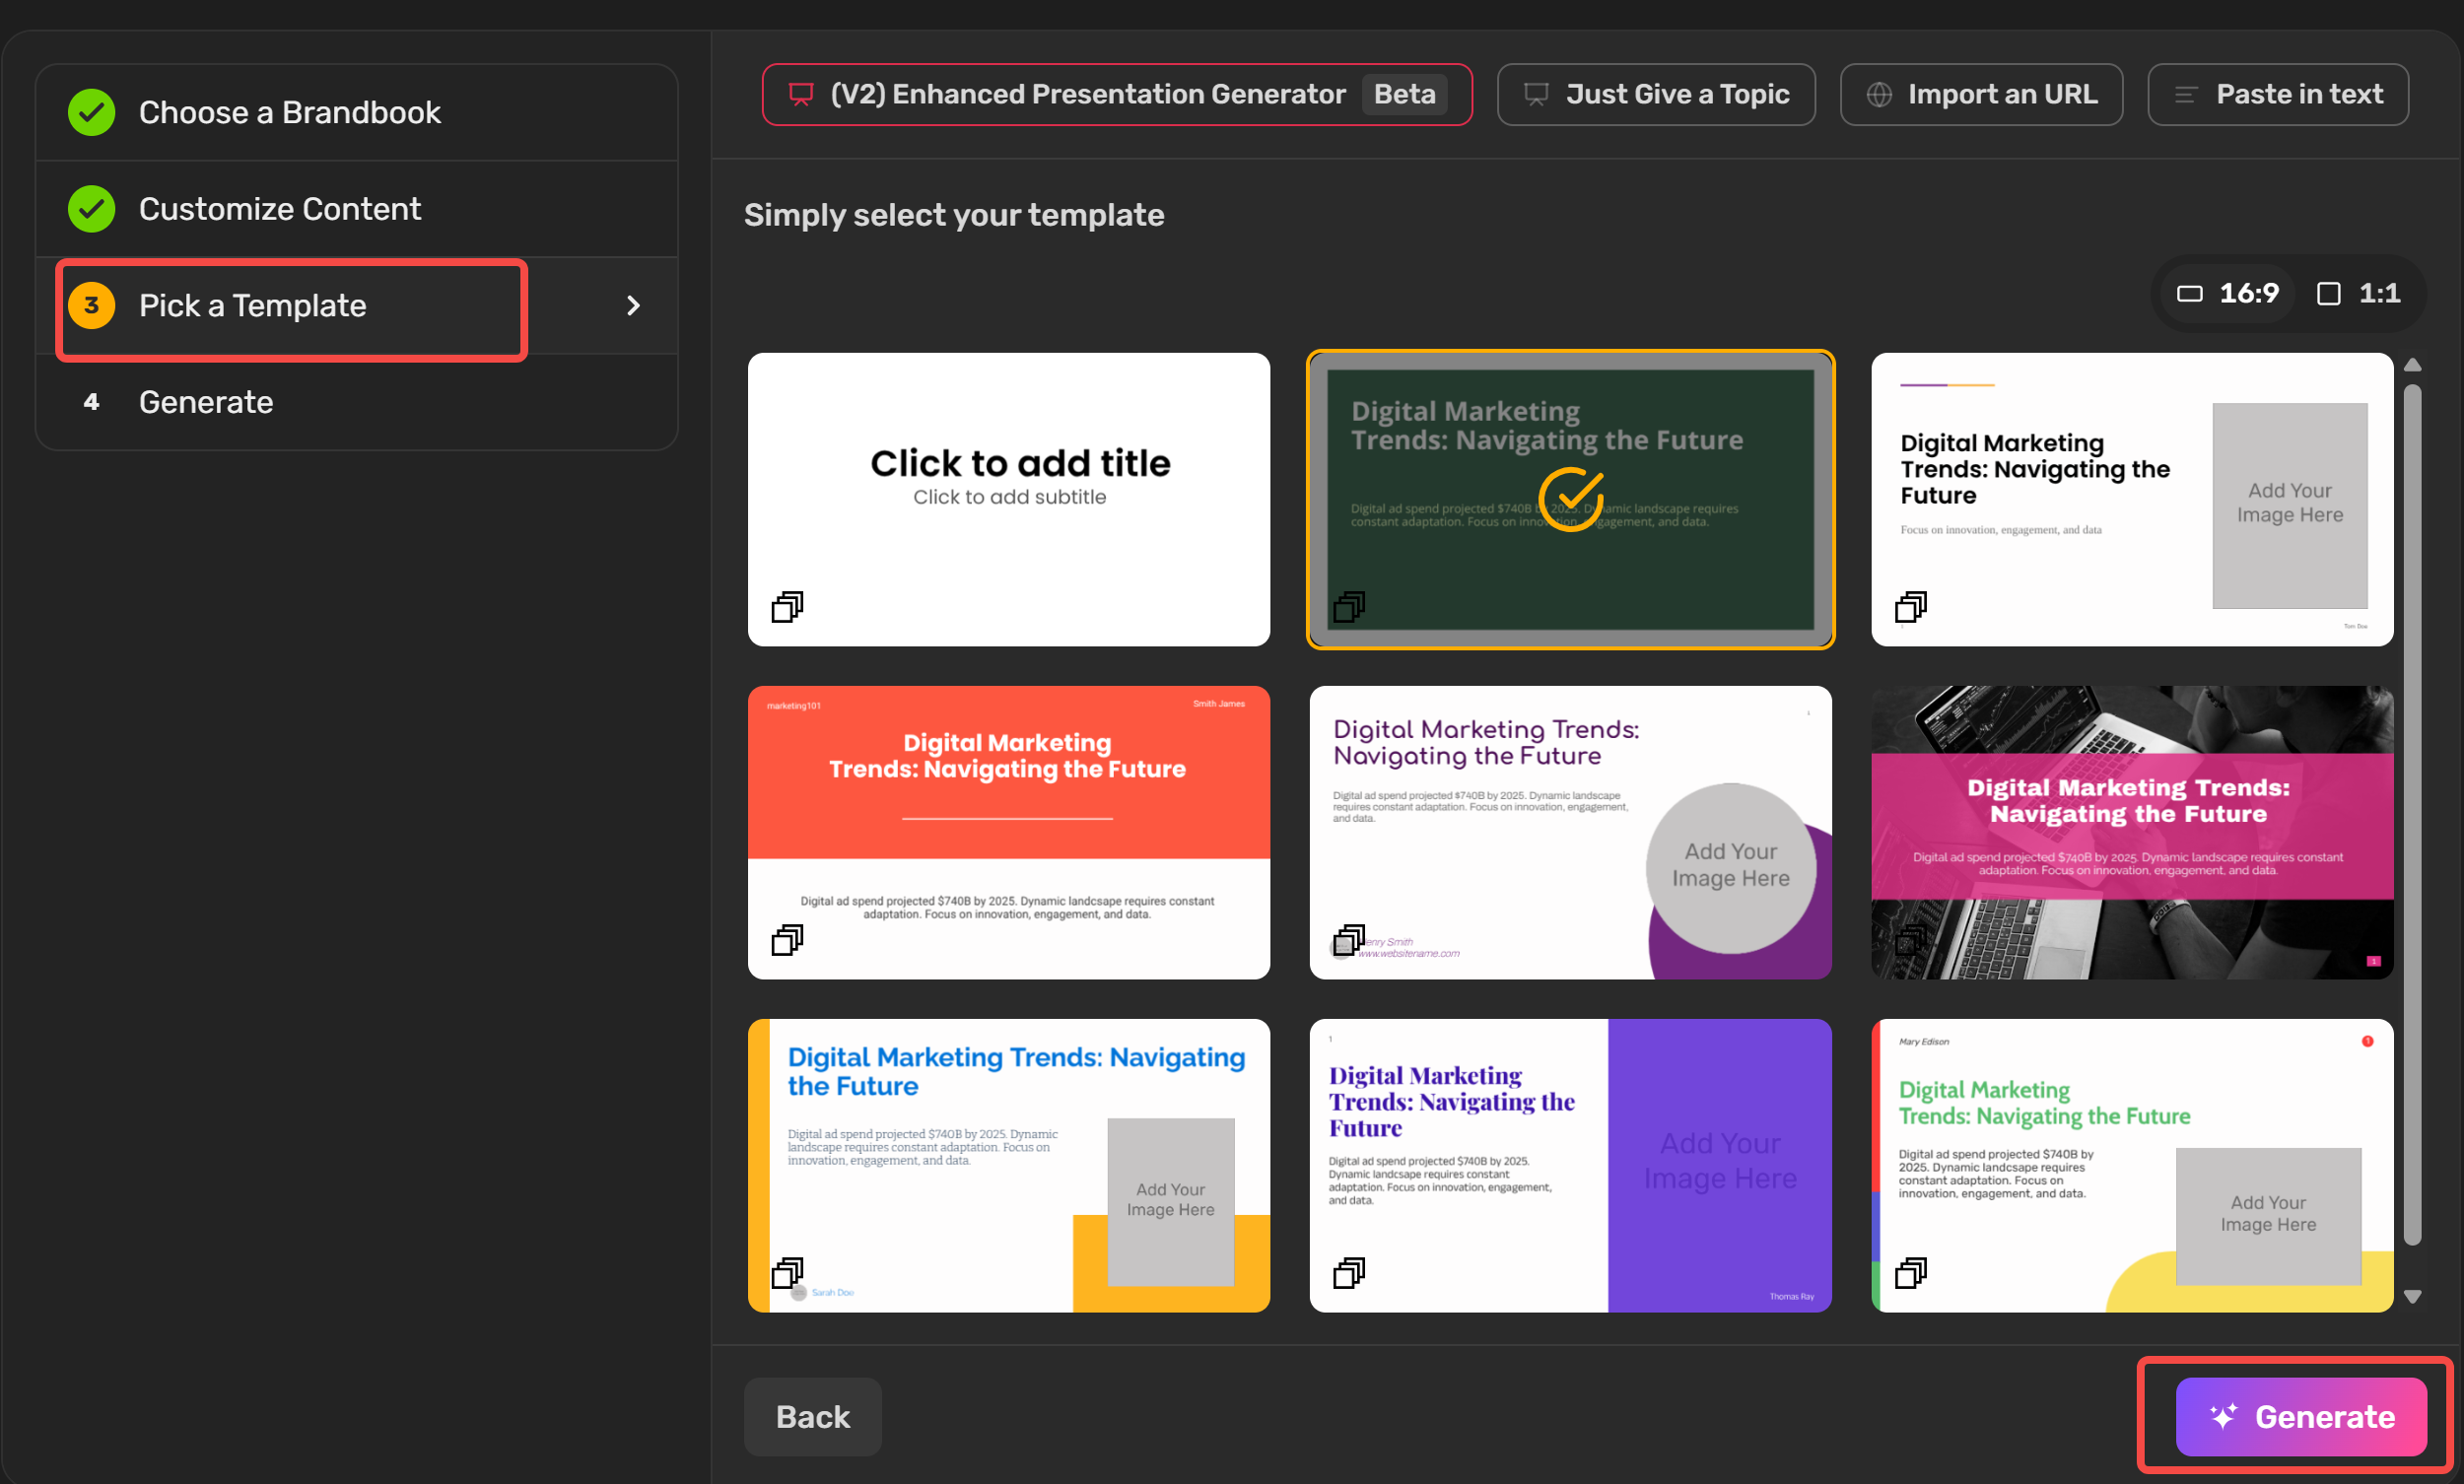Select 16:9 aspect ratio option

pyautogui.click(x=2229, y=294)
